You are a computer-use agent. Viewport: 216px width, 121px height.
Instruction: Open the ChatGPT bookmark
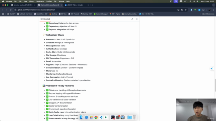click(x=11, y=14)
